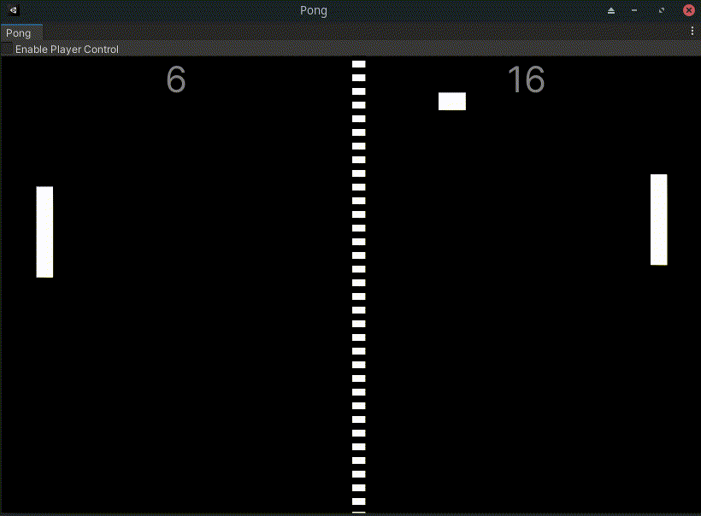This screenshot has height=516, width=701.
Task: Click the eject-style shade icon in the title bar
Action: 610,11
